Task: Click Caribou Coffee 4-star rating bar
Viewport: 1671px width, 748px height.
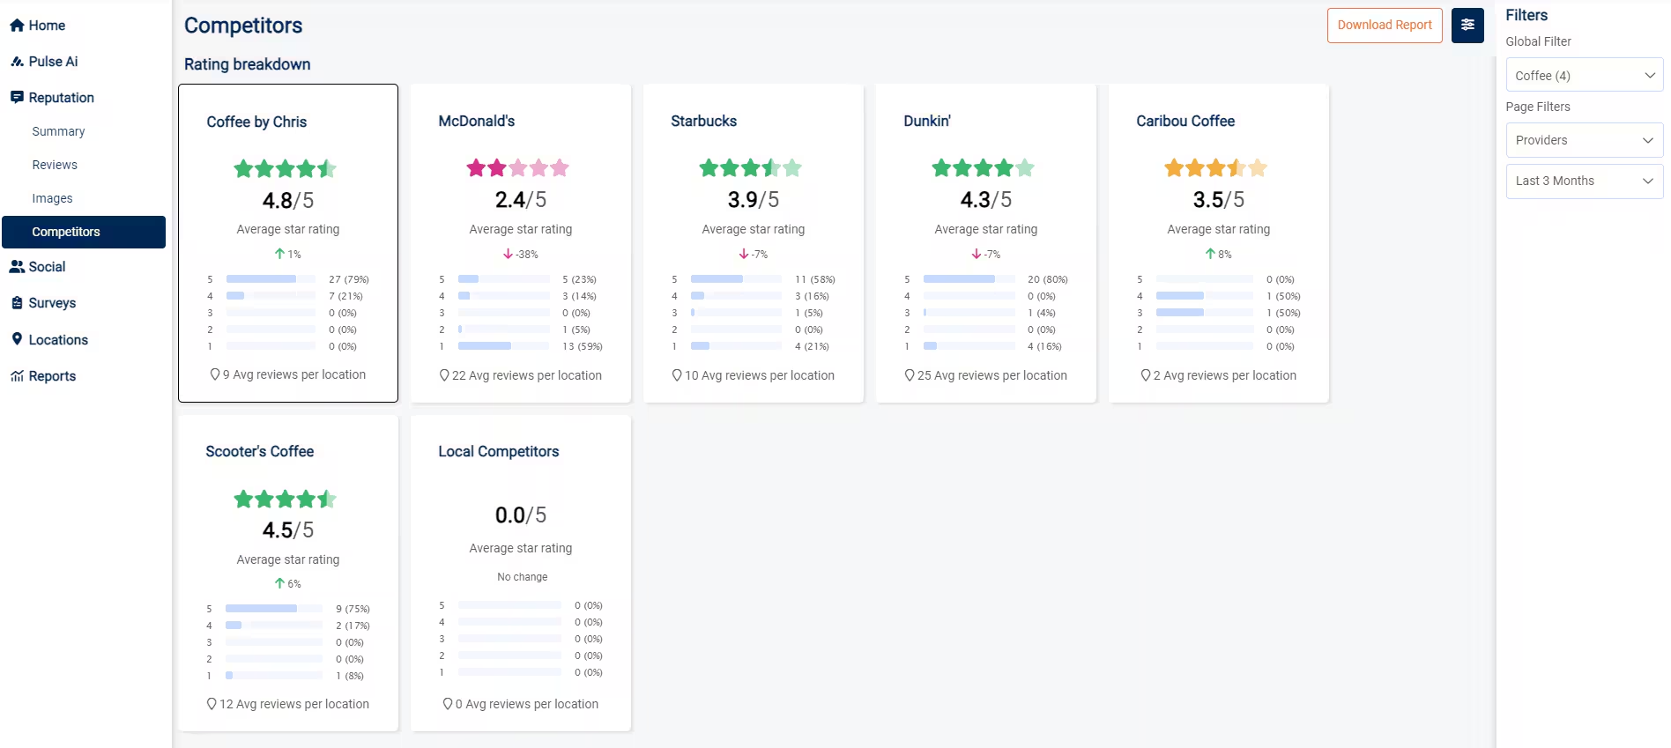Action: coord(1205,296)
